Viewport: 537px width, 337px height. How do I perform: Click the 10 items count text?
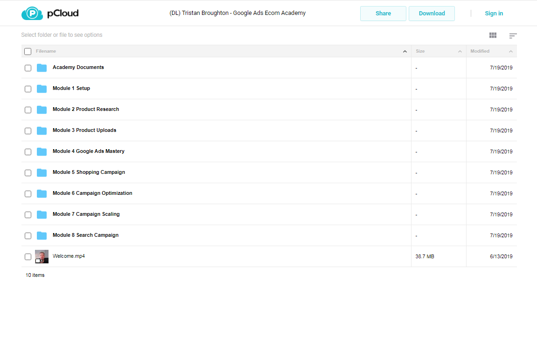click(35, 275)
